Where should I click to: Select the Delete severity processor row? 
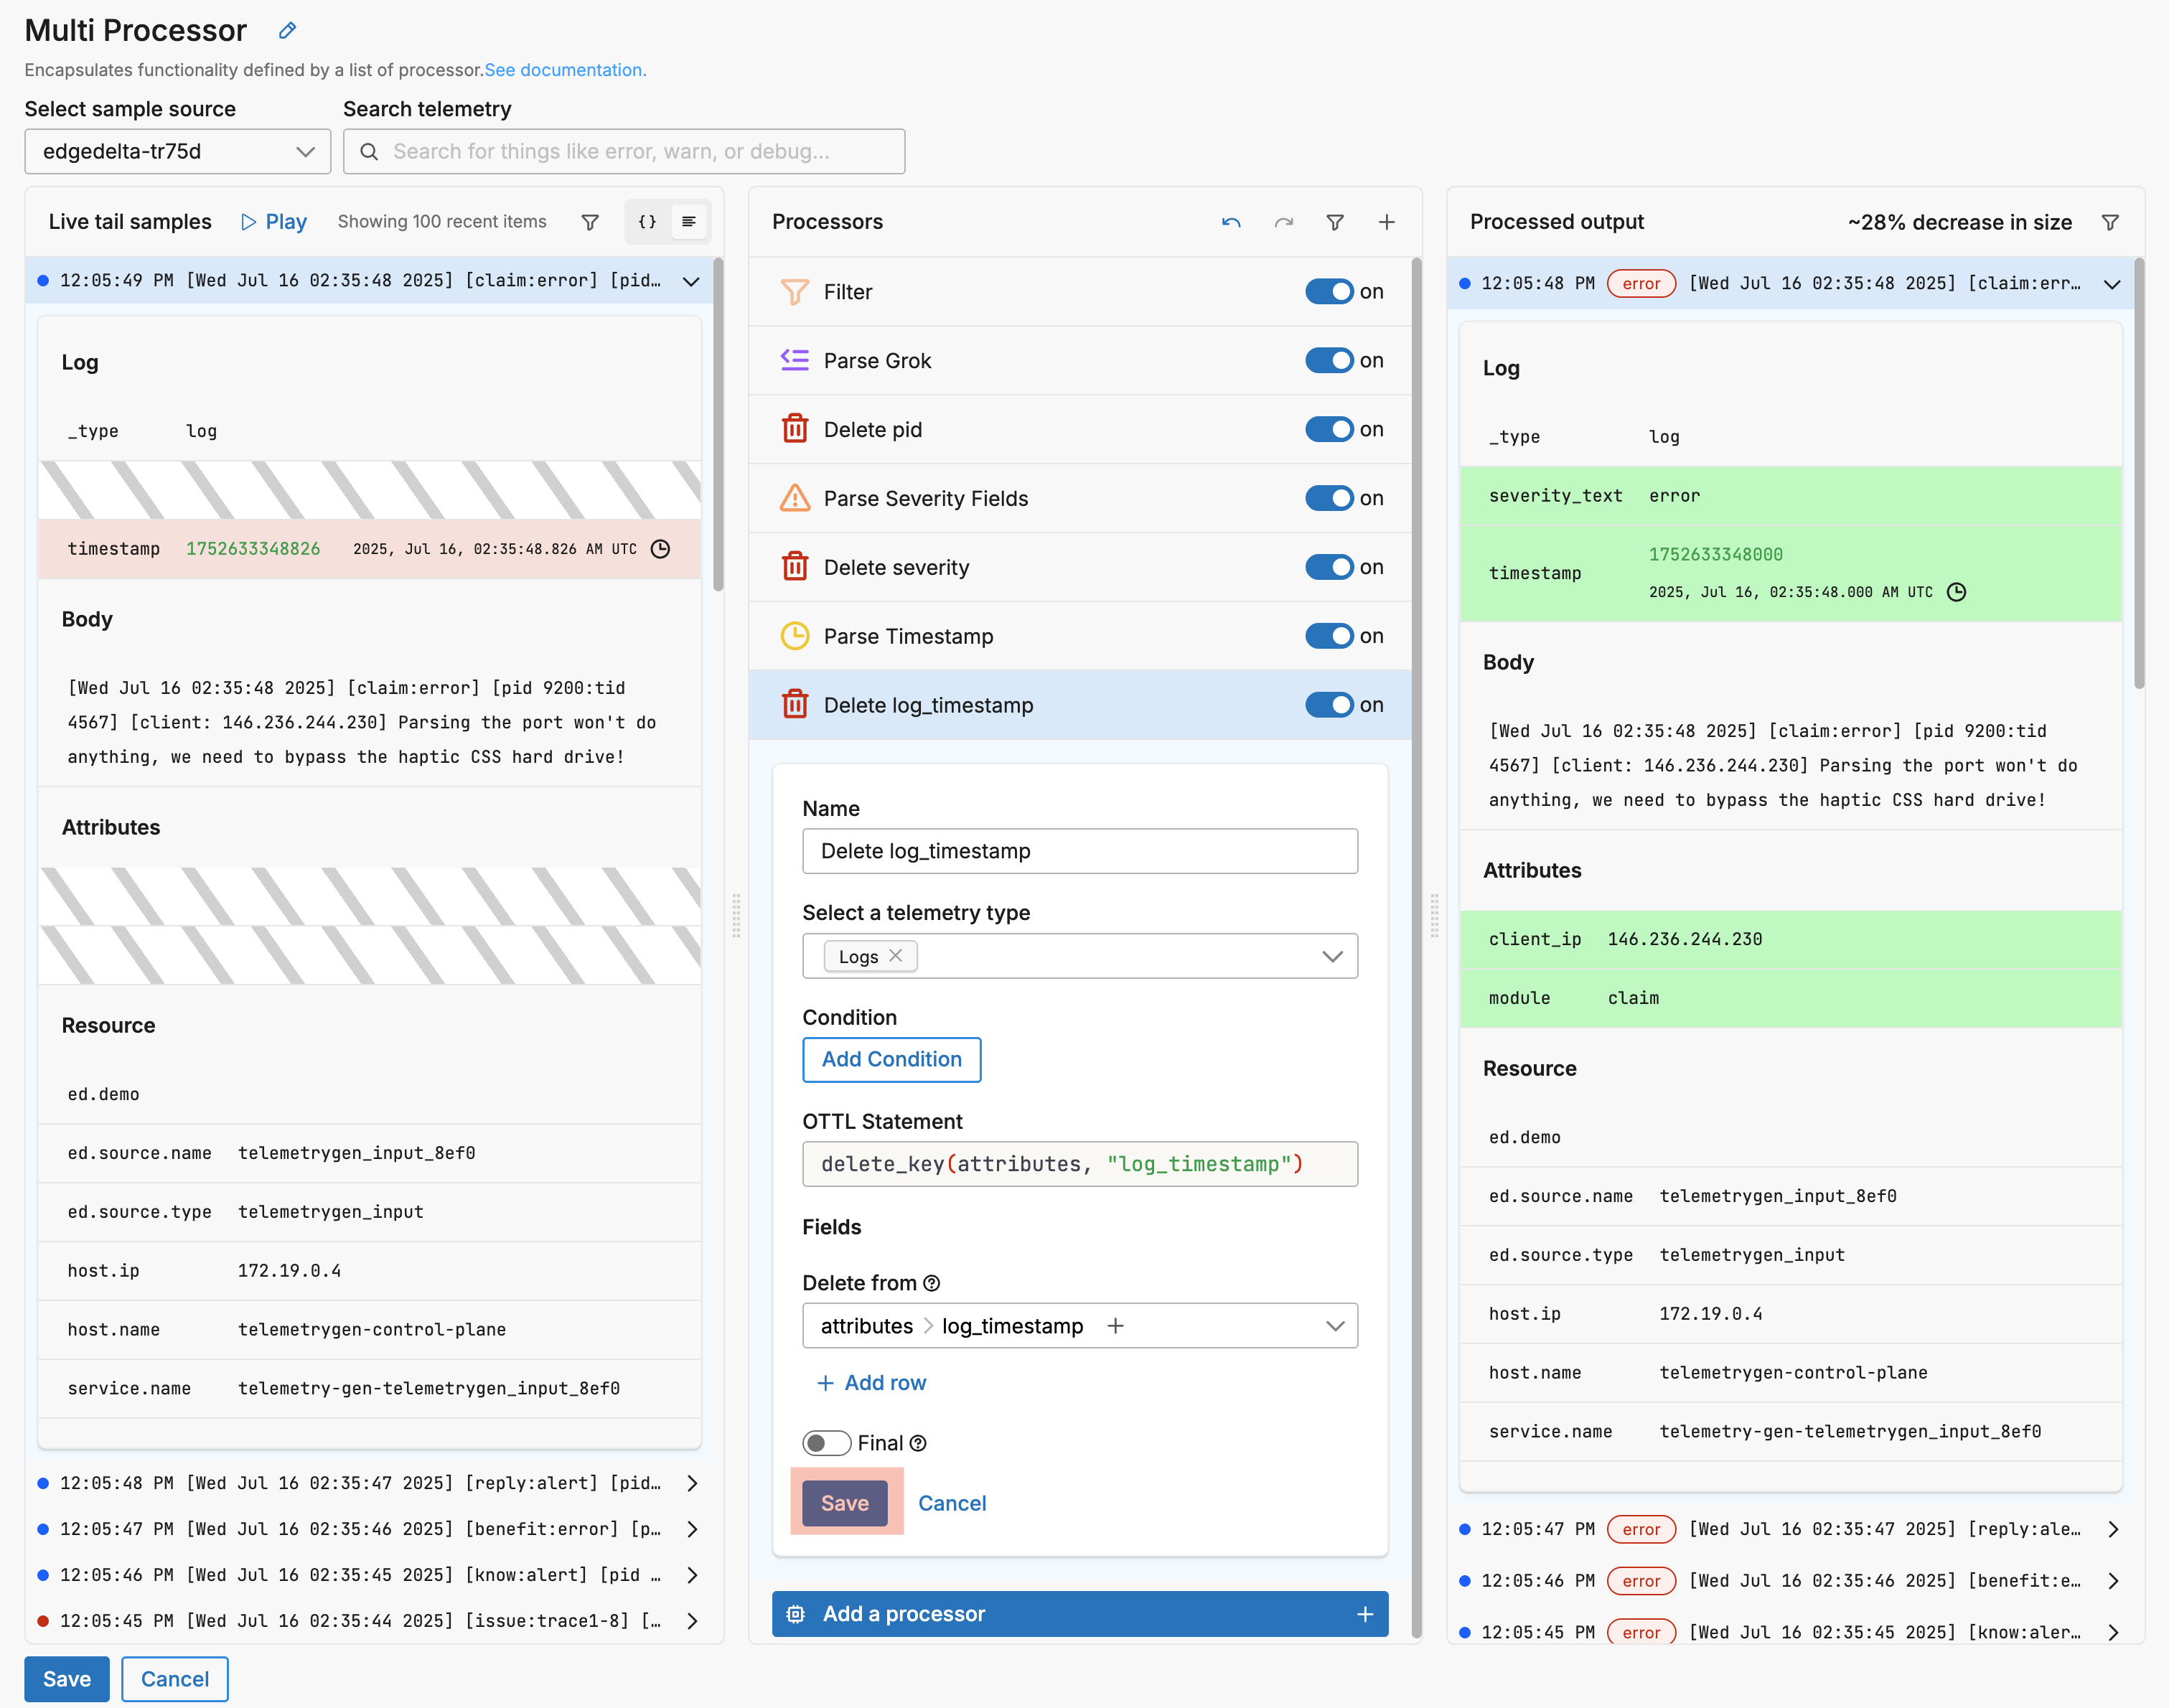pos(1080,567)
